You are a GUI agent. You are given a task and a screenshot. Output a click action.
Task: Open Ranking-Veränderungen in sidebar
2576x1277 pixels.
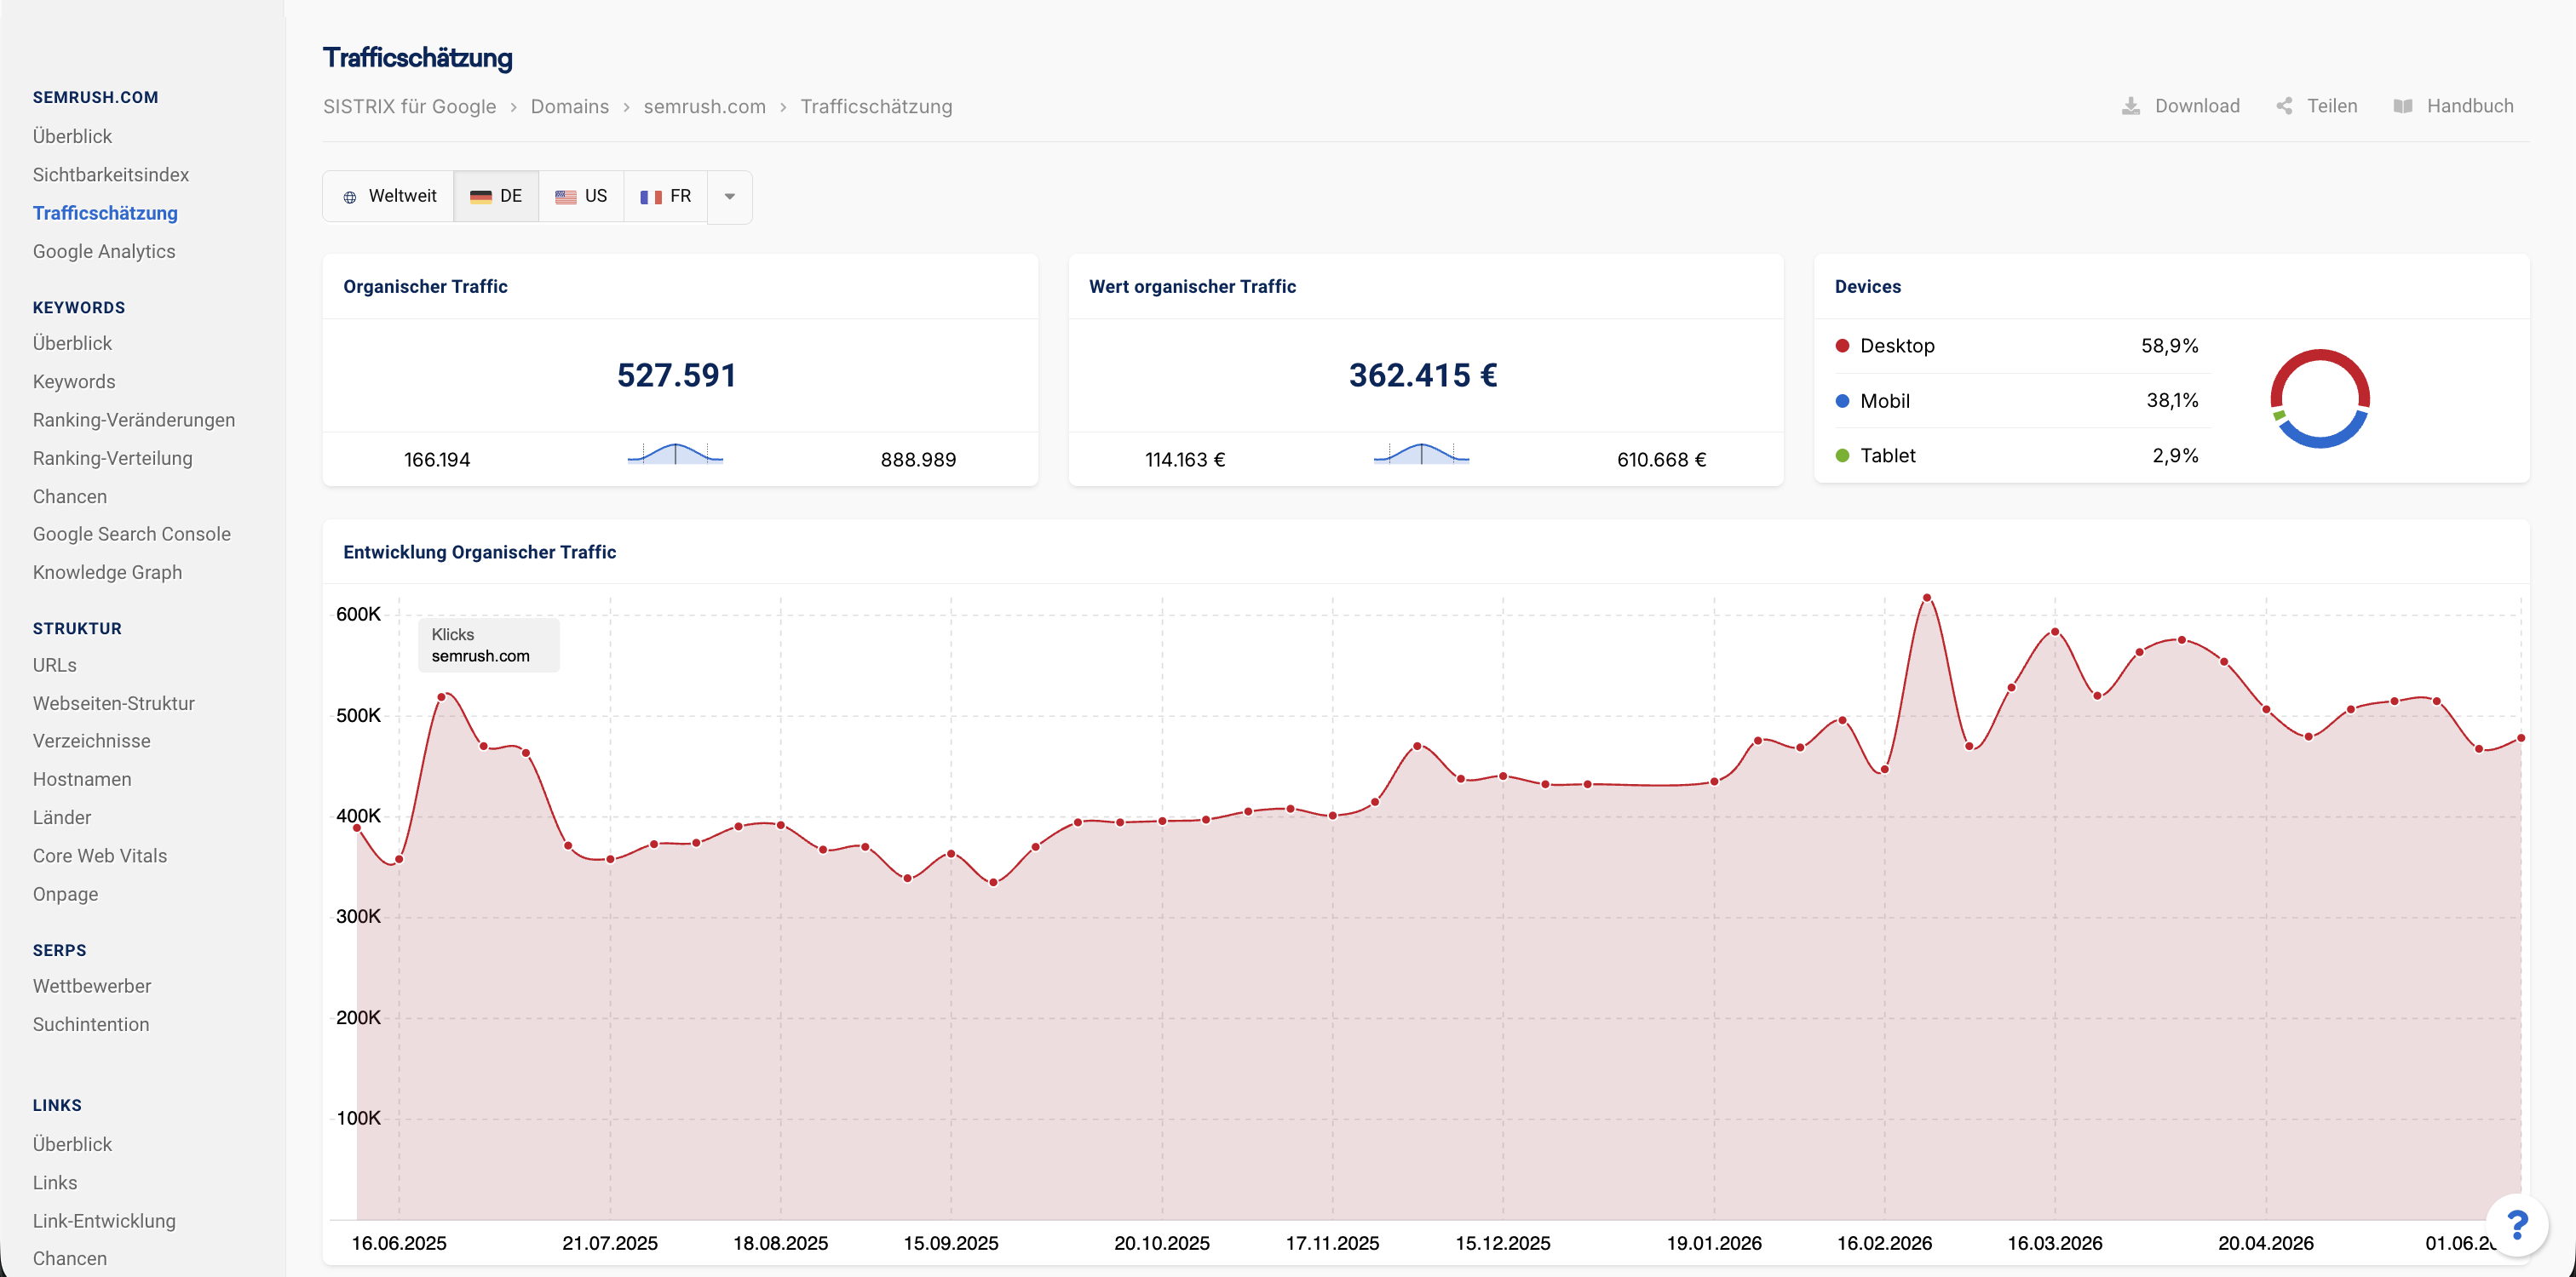[134, 420]
